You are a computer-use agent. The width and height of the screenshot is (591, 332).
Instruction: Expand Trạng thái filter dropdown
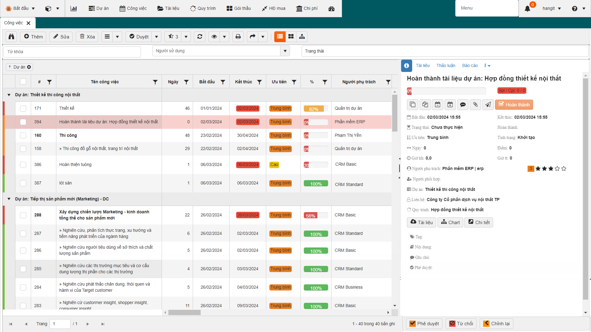pos(348,51)
